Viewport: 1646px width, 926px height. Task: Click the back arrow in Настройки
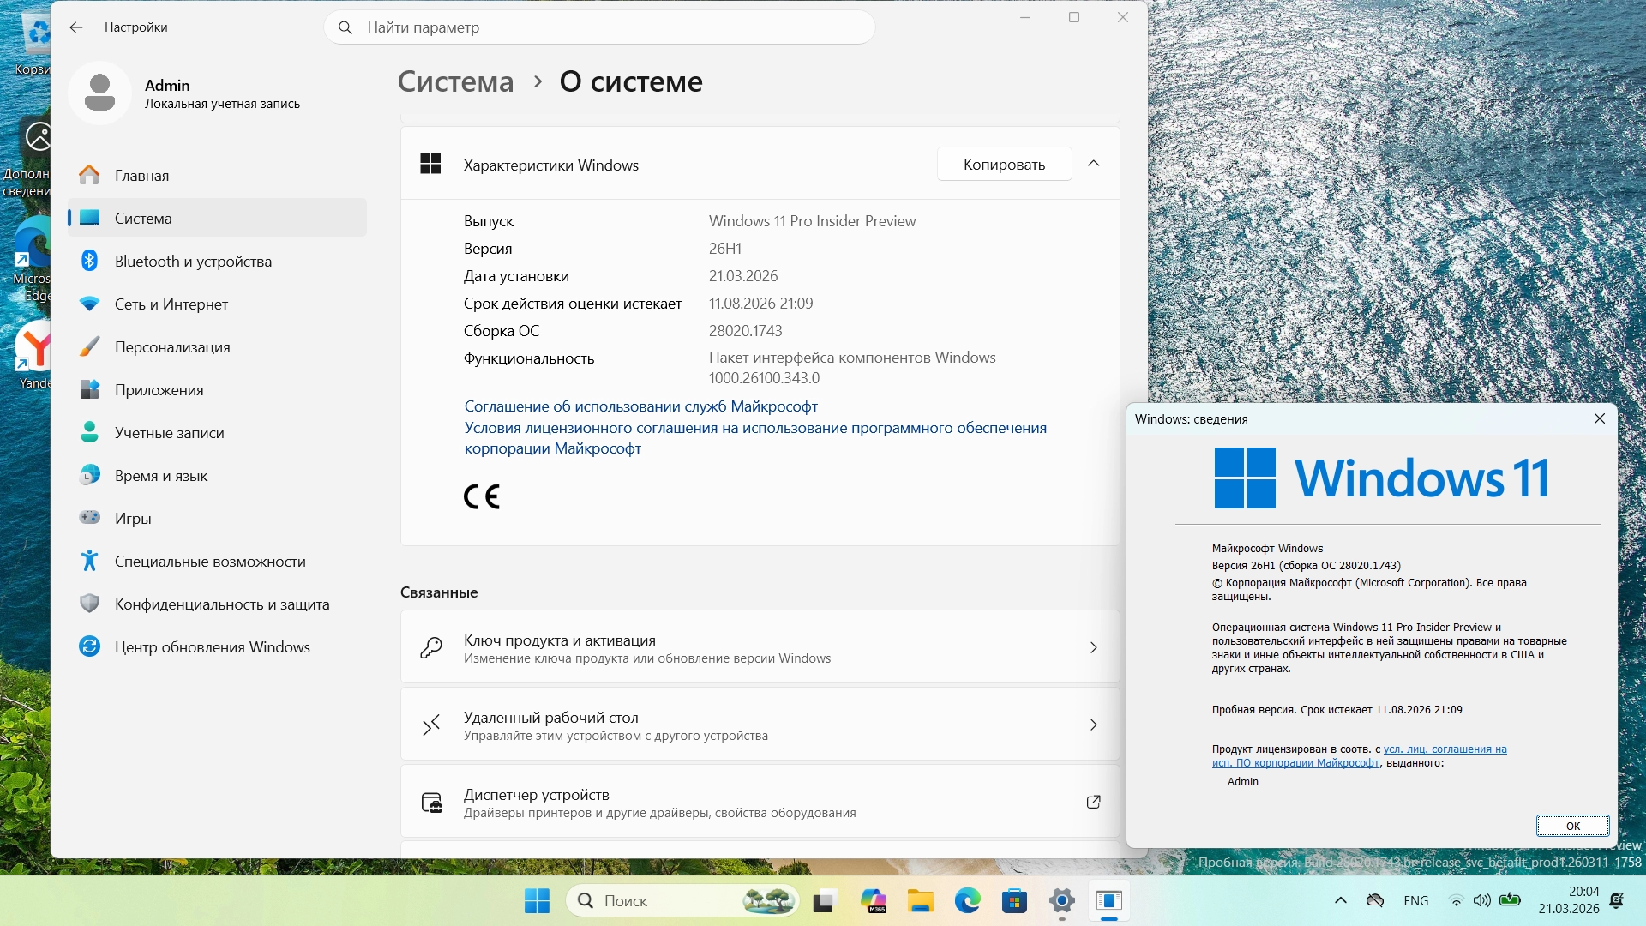(x=76, y=27)
